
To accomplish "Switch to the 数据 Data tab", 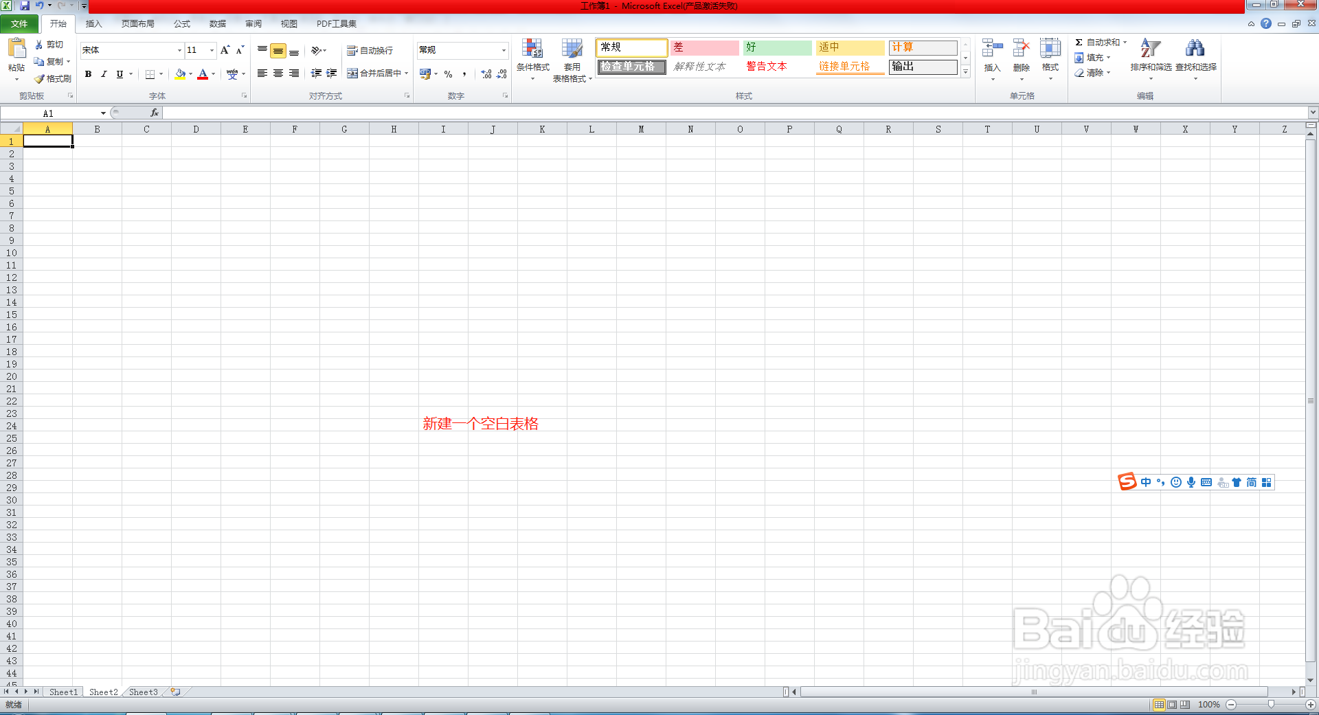I will click(x=218, y=23).
